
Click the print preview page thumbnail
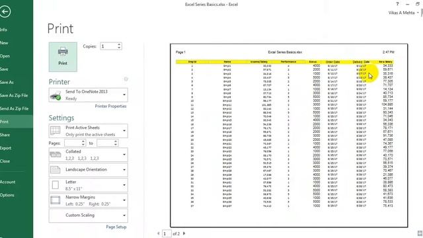click(x=289, y=136)
